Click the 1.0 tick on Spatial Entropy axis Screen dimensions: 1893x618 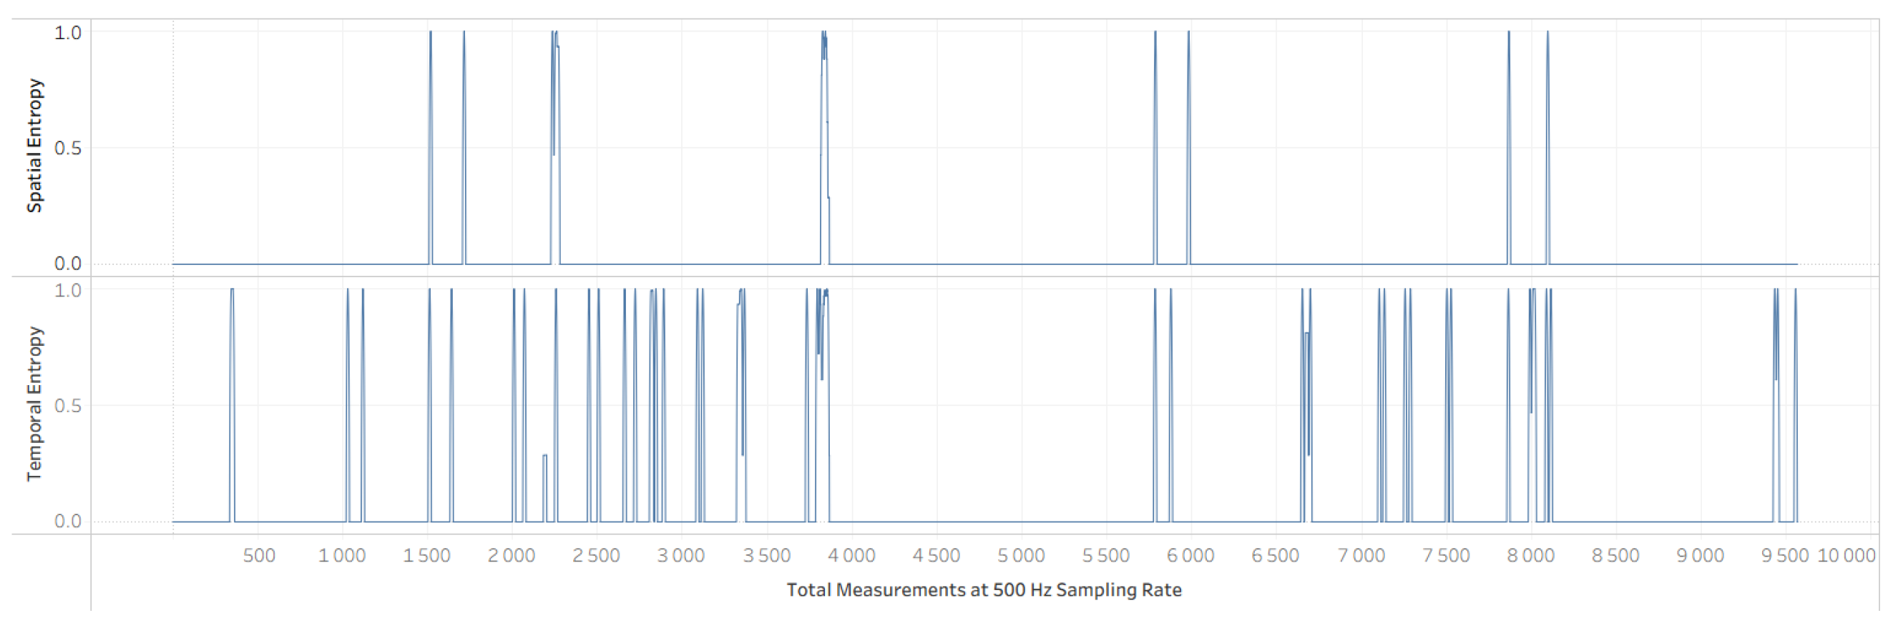pos(67,33)
